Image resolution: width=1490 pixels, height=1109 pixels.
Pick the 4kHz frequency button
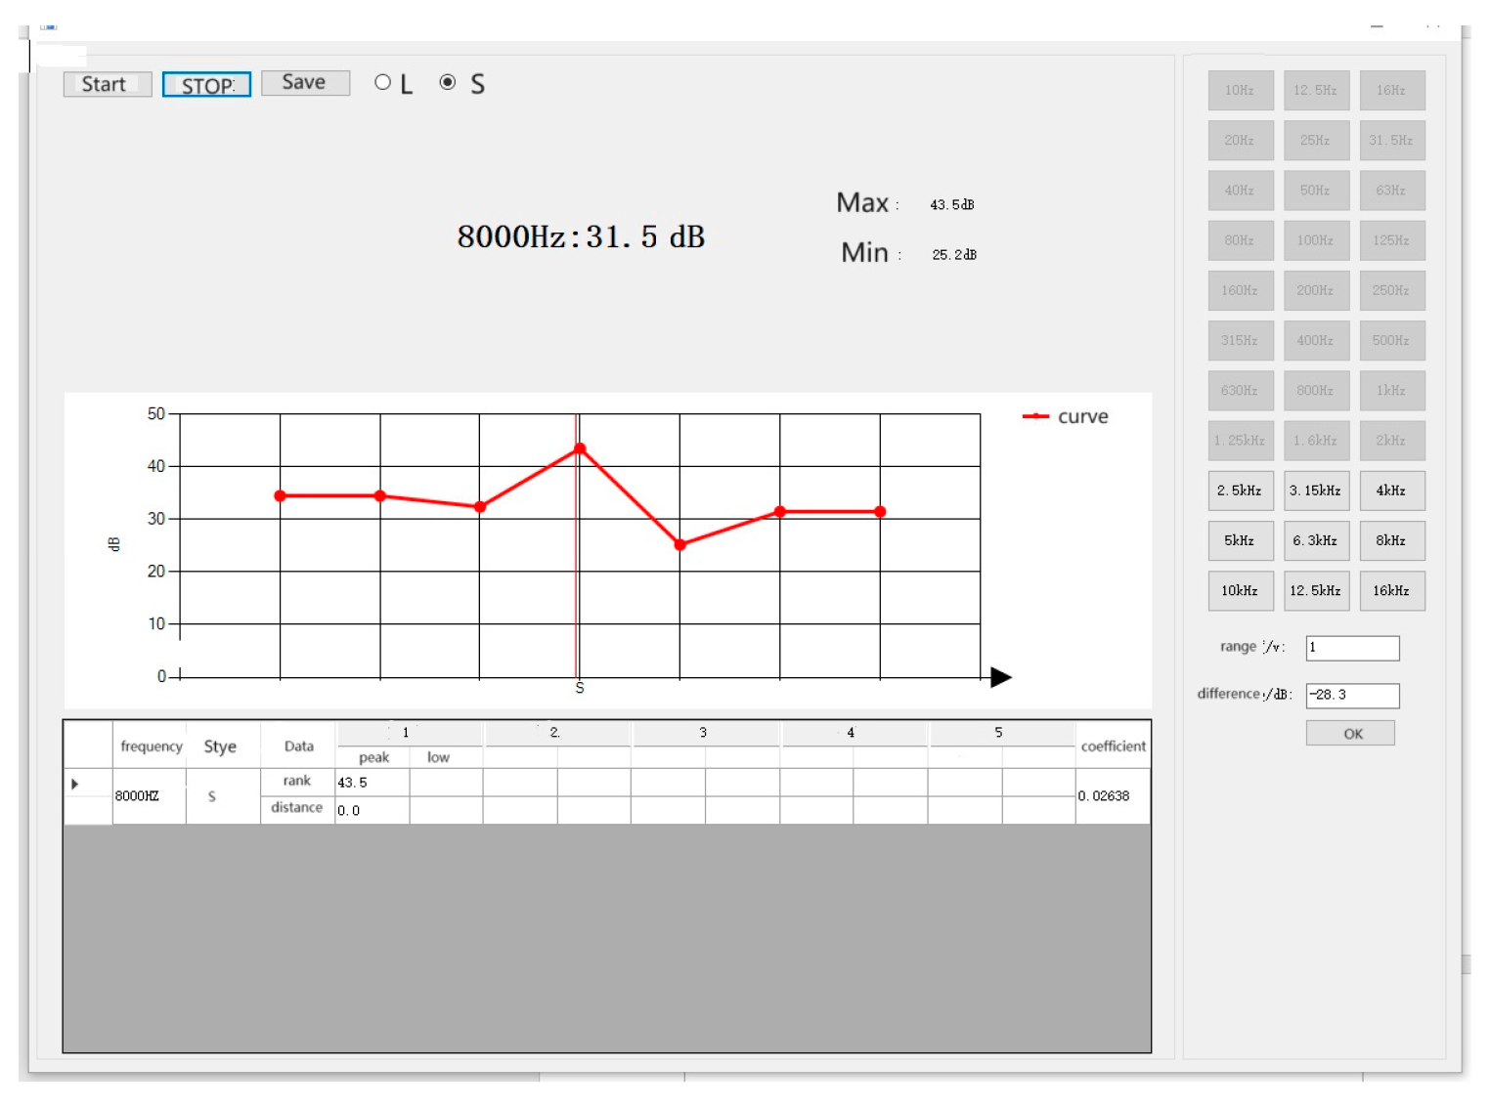[x=1391, y=491]
